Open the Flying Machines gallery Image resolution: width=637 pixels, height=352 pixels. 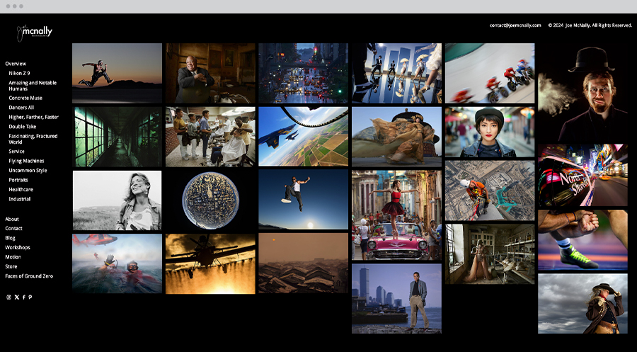26,161
